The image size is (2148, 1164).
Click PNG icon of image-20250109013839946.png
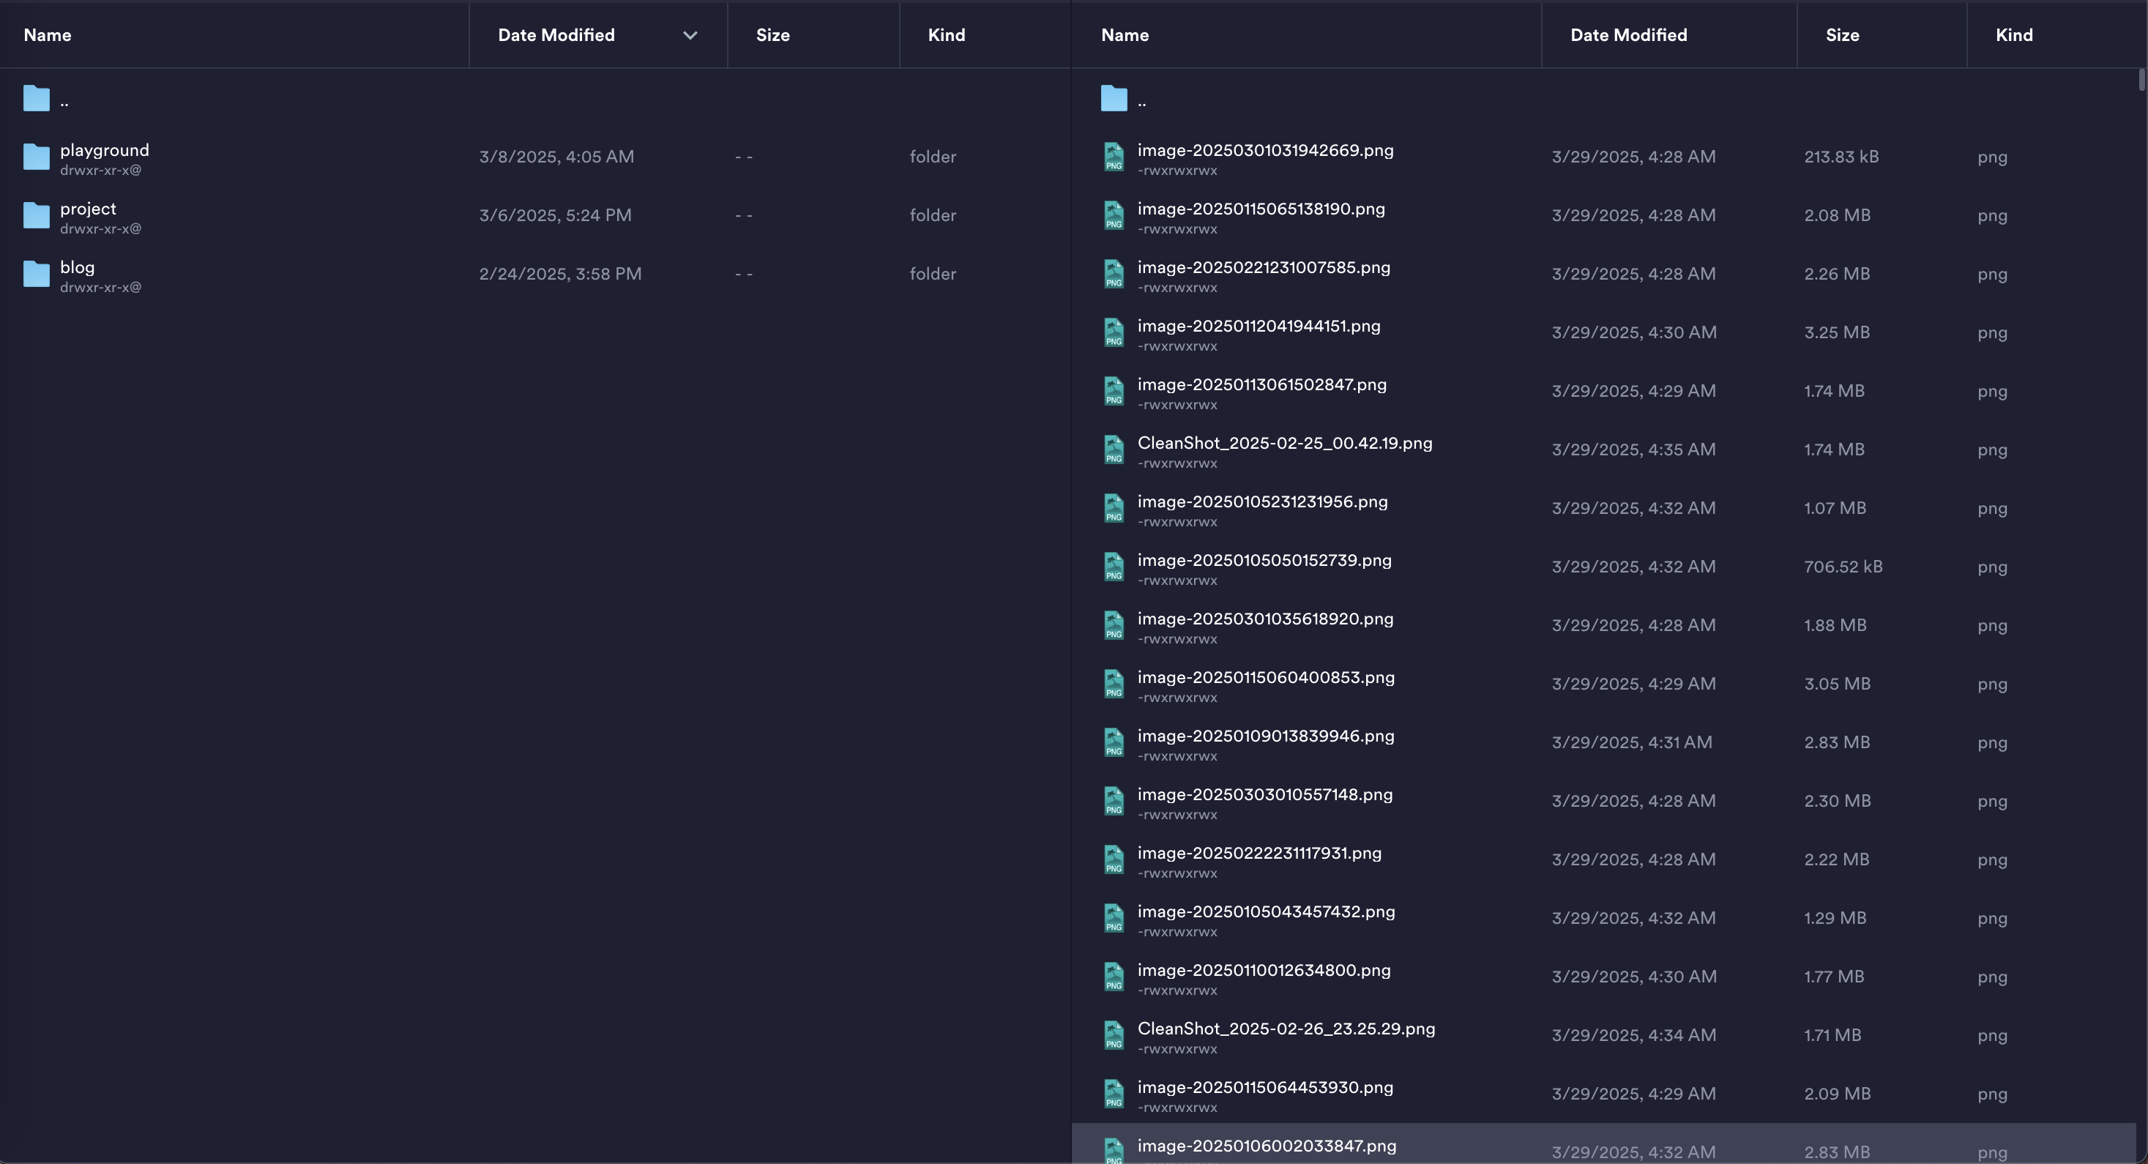[1114, 742]
